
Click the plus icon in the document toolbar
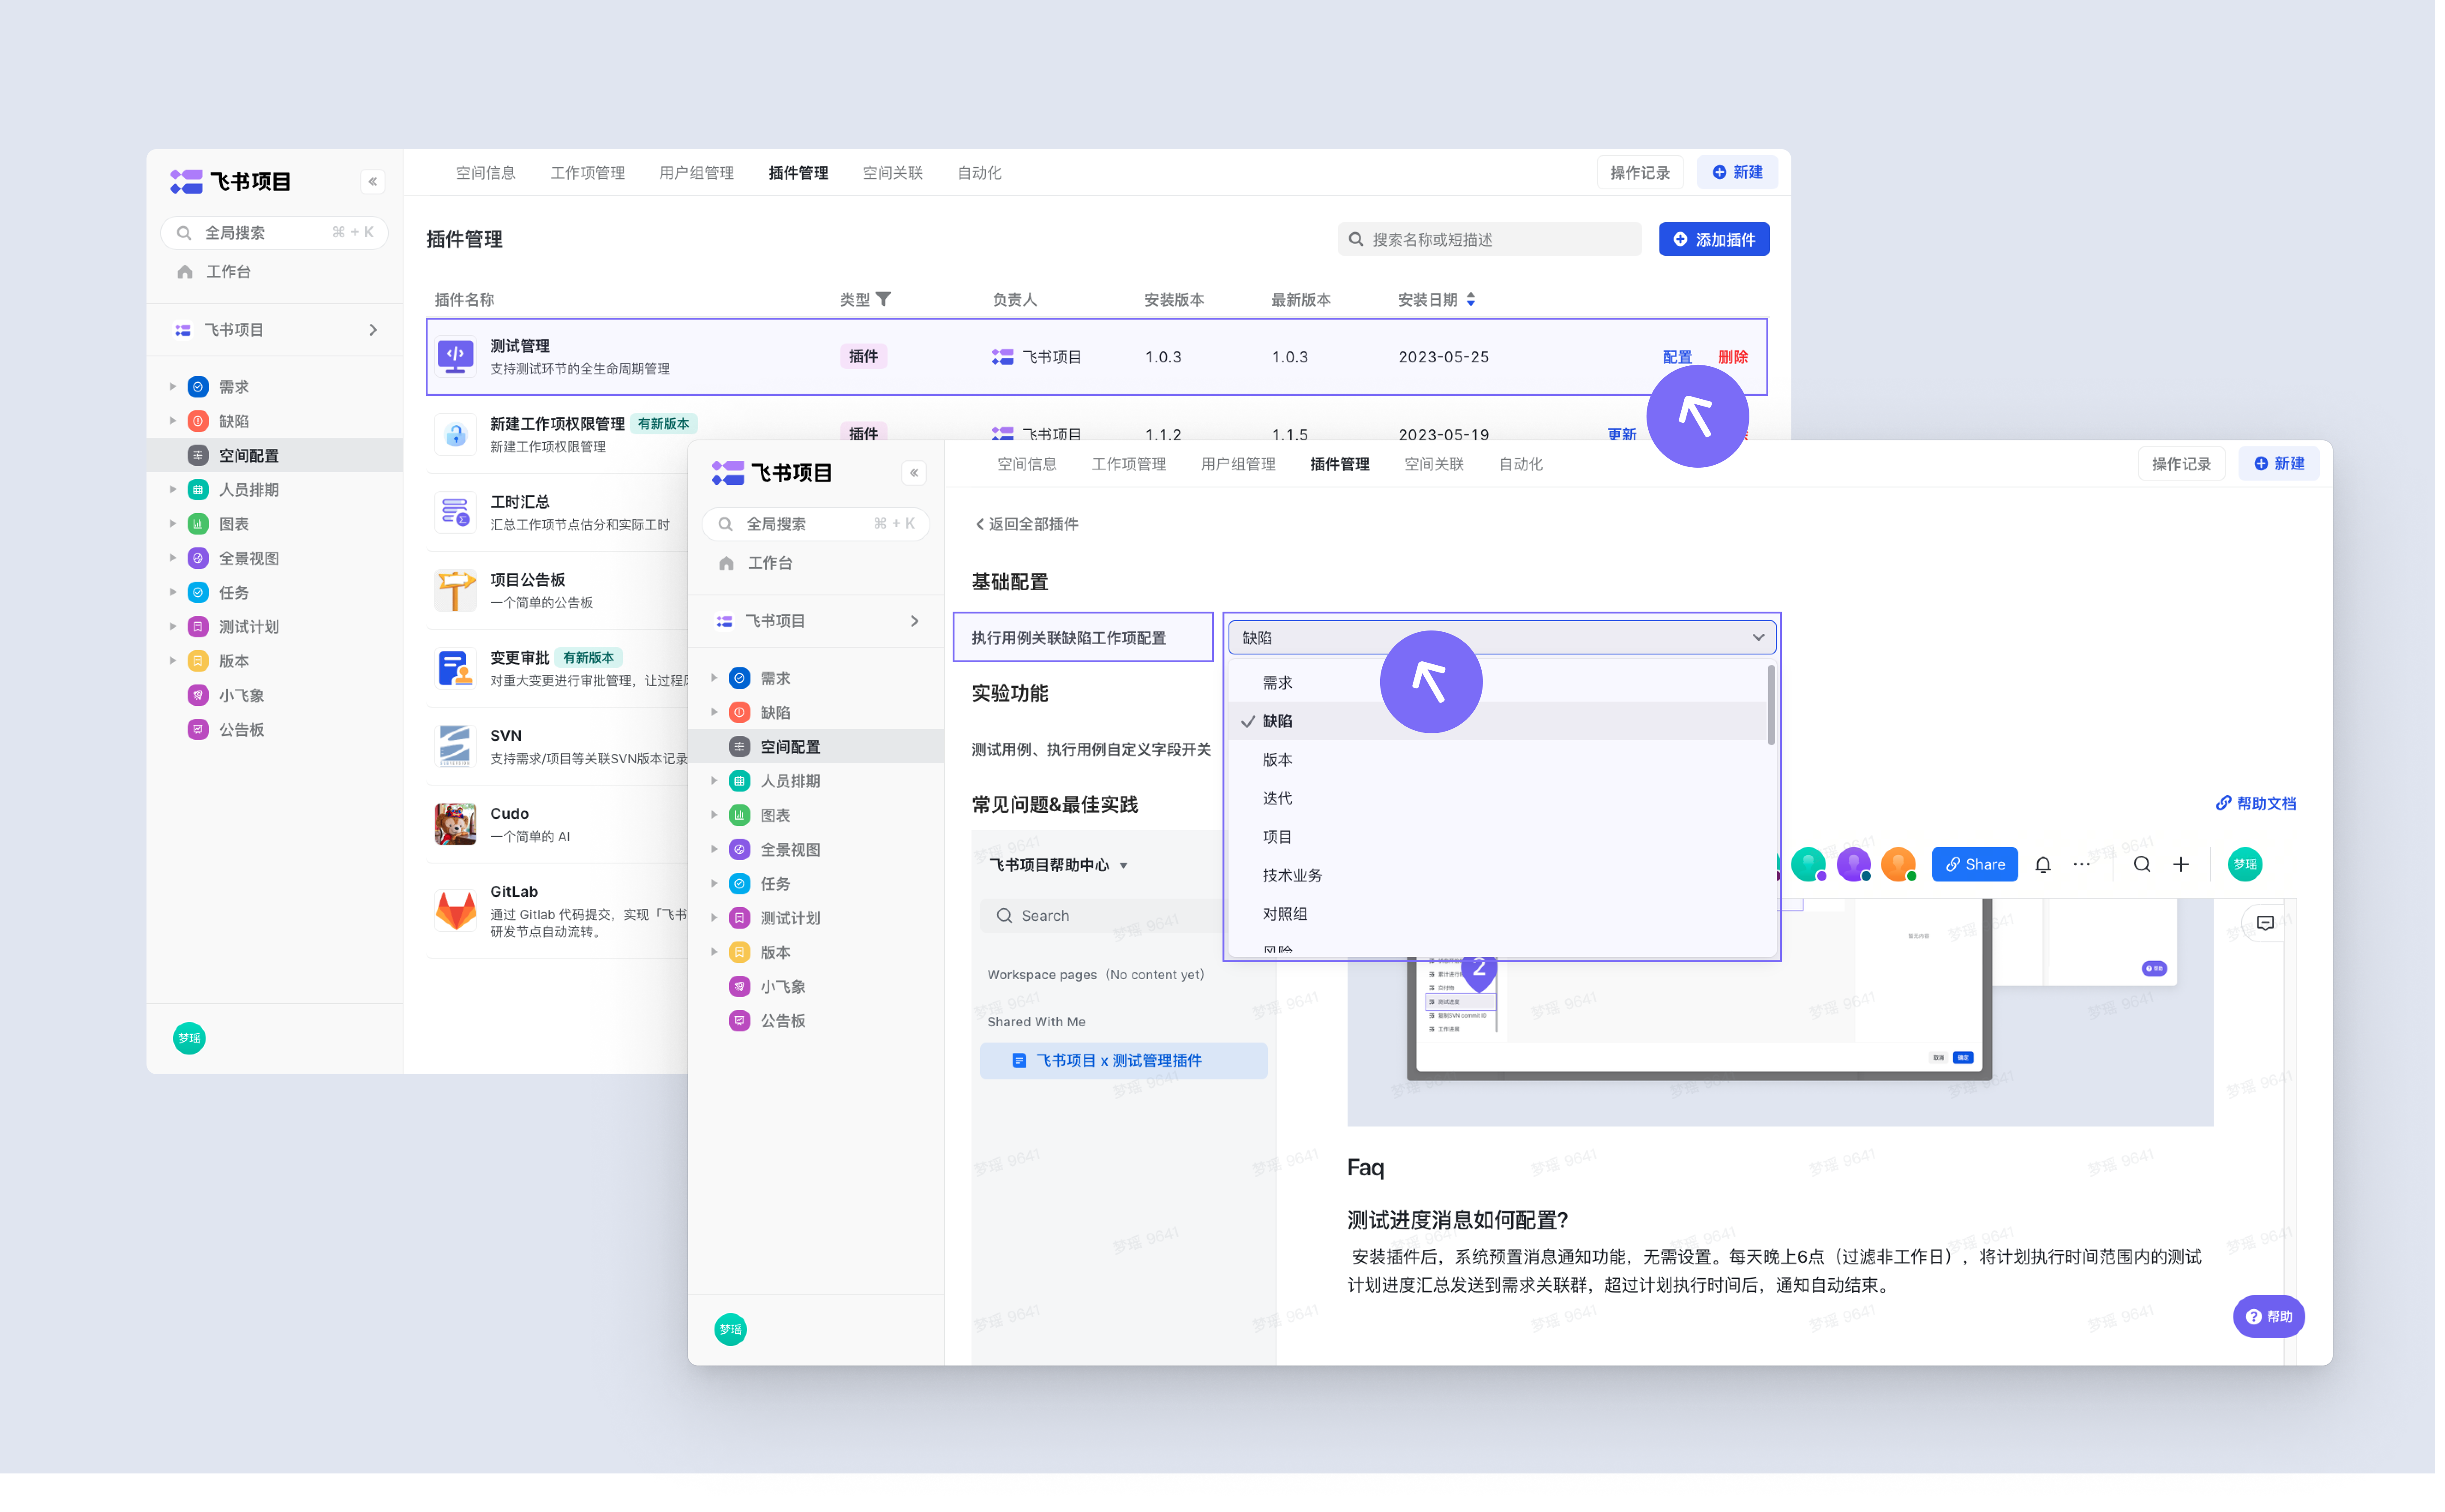coord(2181,864)
